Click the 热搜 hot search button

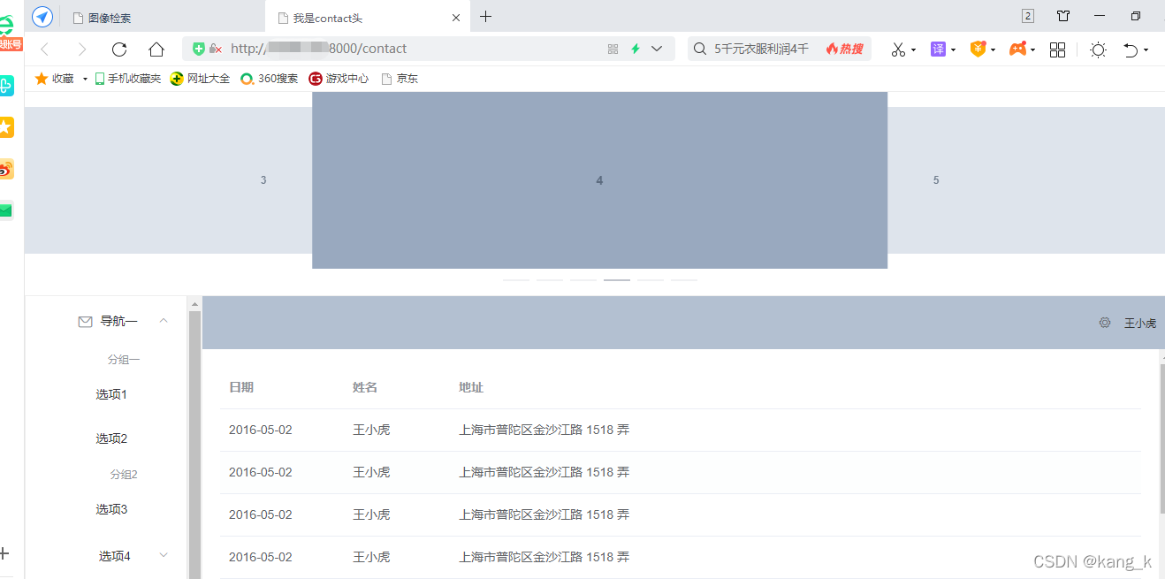(845, 50)
